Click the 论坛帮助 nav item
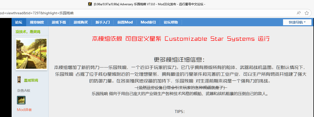314x117 pixels. (x=171, y=22)
